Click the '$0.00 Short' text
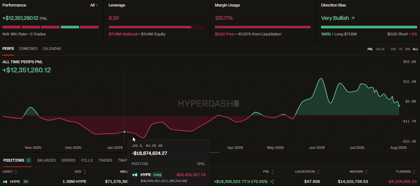The height and width of the screenshot is (186, 420). (x=398, y=34)
